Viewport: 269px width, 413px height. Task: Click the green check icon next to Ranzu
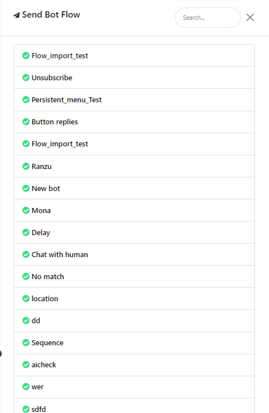pyautogui.click(x=26, y=166)
